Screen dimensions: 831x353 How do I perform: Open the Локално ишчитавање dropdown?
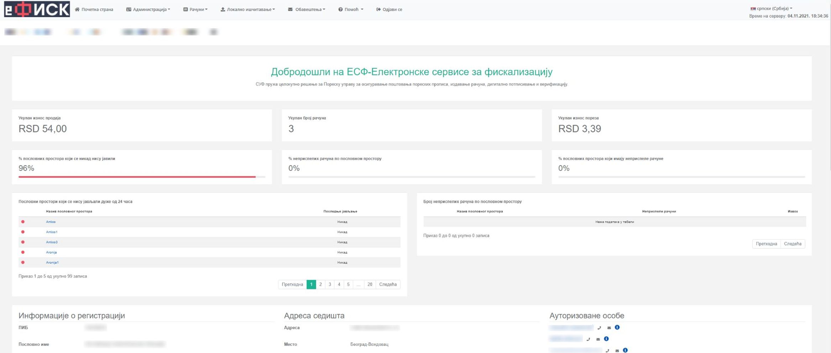coord(248,10)
